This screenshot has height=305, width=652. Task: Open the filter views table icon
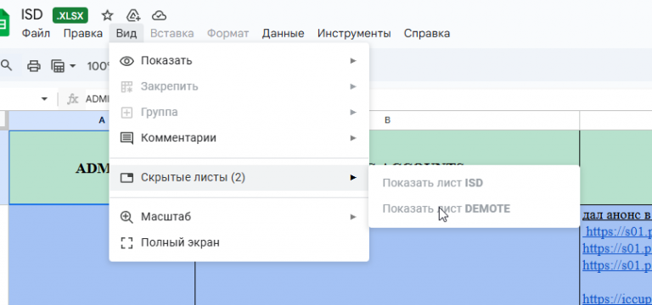(59, 66)
